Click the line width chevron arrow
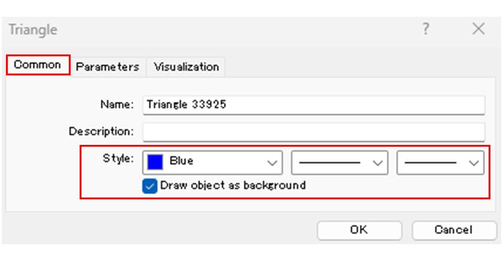Viewport: 503px width, 261px height. pos(474,162)
